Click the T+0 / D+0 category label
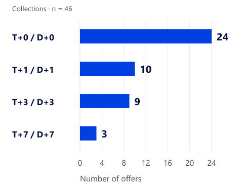The image size is (243, 188). coord(33,37)
